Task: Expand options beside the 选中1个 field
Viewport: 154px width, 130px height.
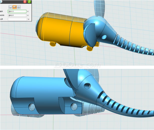Action: click(x=28, y=11)
